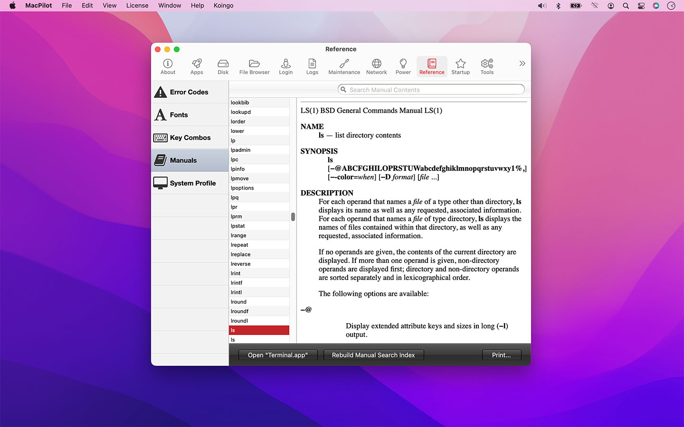Select the Tools gear icon
This screenshot has width=684, height=427.
pyautogui.click(x=487, y=66)
